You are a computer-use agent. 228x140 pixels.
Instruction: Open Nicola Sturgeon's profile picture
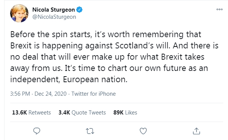tap(19, 13)
